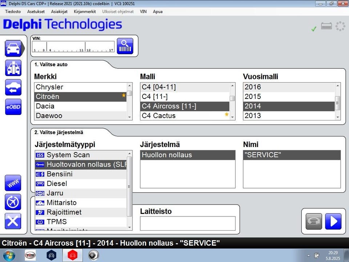
Task: Click the VIN input field
Action: pyautogui.click(x=73, y=47)
